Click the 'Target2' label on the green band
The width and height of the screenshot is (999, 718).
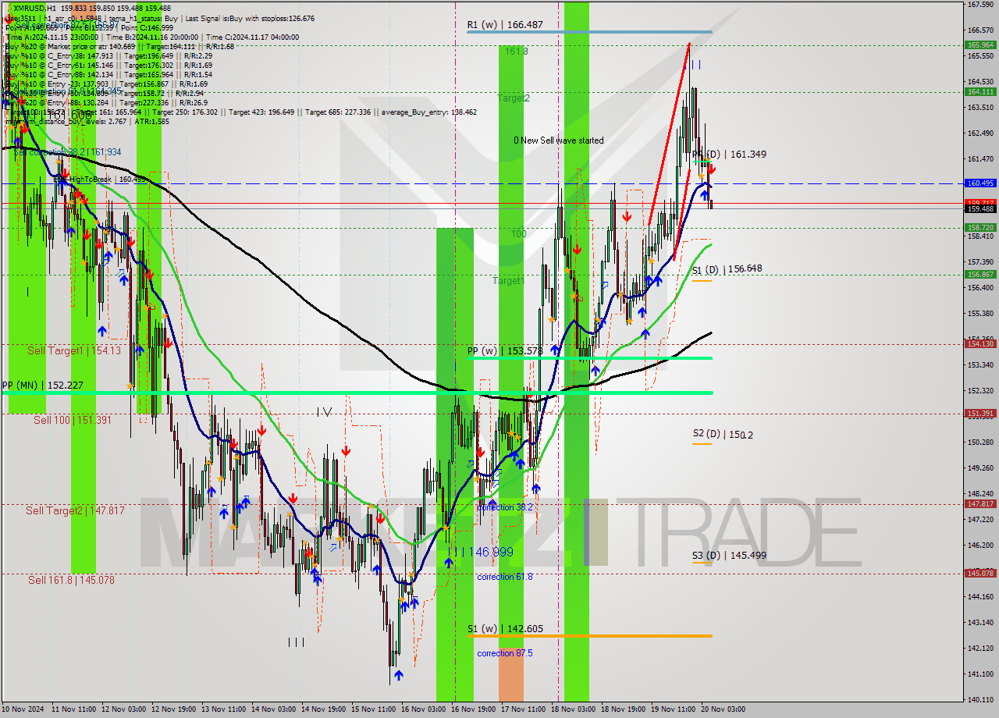coord(514,98)
